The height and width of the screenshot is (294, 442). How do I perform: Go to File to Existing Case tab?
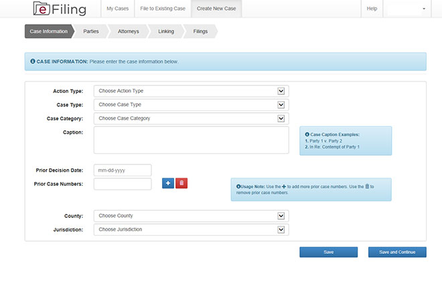pyautogui.click(x=163, y=9)
